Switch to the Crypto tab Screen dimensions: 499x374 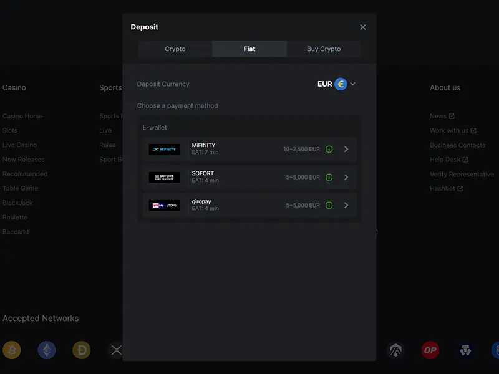(175, 49)
